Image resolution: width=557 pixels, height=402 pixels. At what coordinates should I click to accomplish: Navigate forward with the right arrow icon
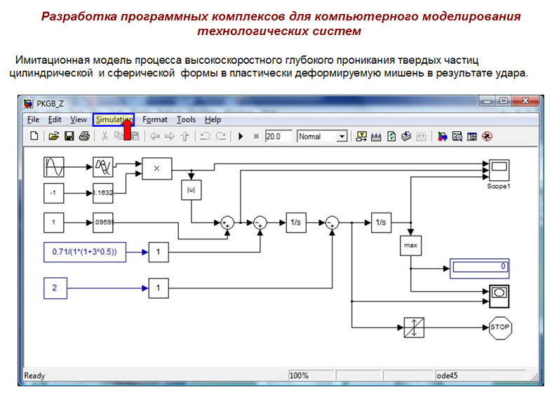[170, 136]
